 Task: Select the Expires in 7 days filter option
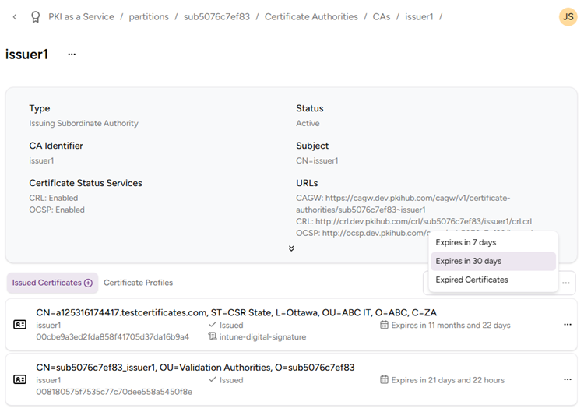pyautogui.click(x=466, y=242)
